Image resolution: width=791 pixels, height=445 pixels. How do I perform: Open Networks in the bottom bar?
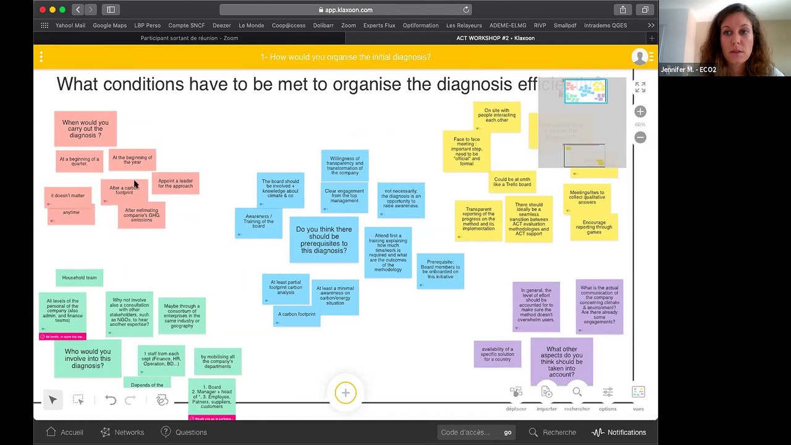pyautogui.click(x=122, y=433)
